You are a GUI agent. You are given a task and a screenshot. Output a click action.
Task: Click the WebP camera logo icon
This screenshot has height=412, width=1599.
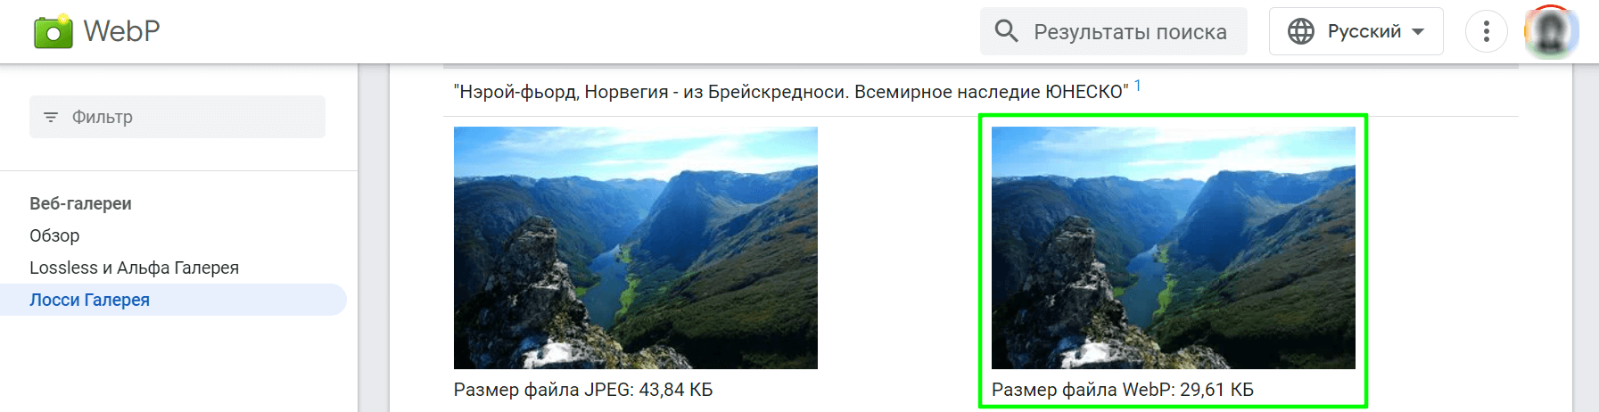pyautogui.click(x=53, y=31)
